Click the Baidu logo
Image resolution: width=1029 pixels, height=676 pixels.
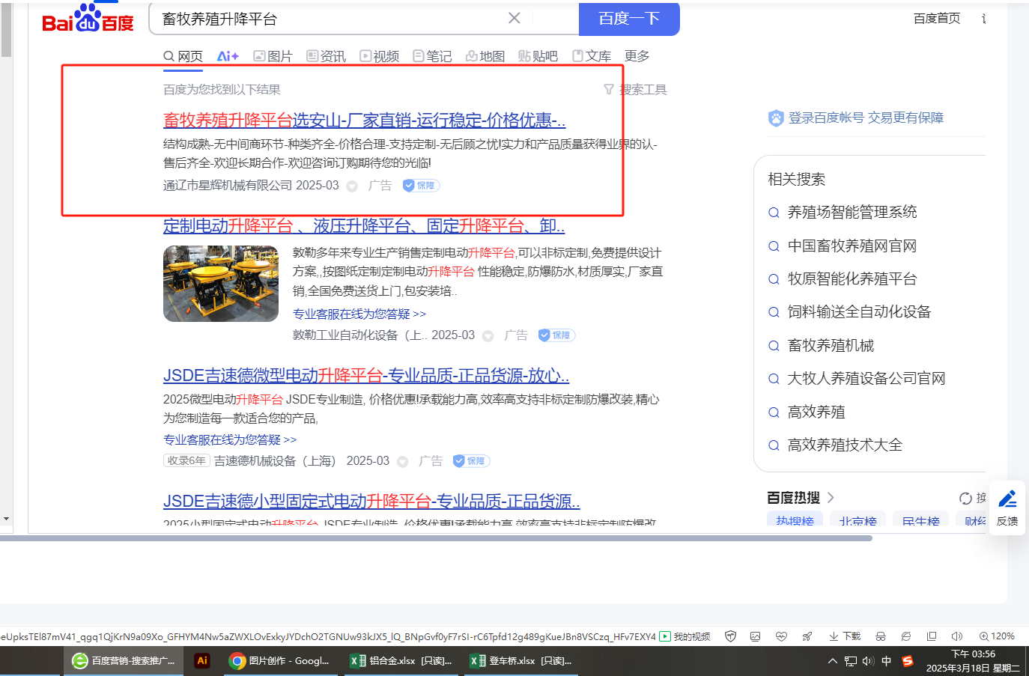pos(88,20)
